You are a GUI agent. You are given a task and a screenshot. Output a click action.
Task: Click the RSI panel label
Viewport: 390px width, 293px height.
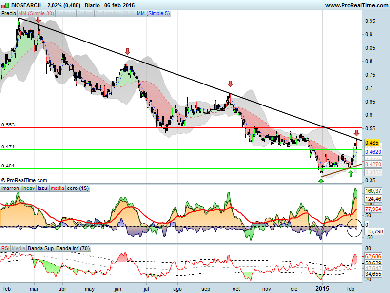[5, 248]
